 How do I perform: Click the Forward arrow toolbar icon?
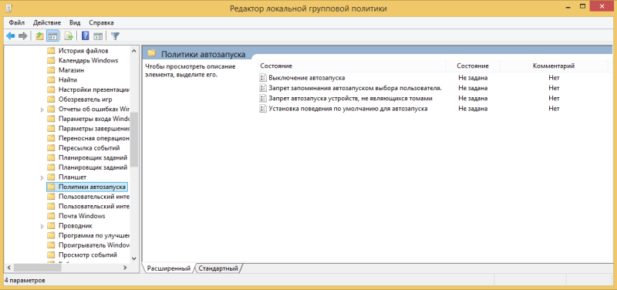click(x=23, y=36)
